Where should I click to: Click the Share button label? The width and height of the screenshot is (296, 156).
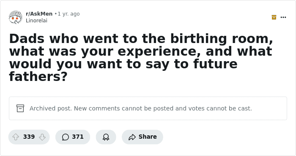(148, 137)
